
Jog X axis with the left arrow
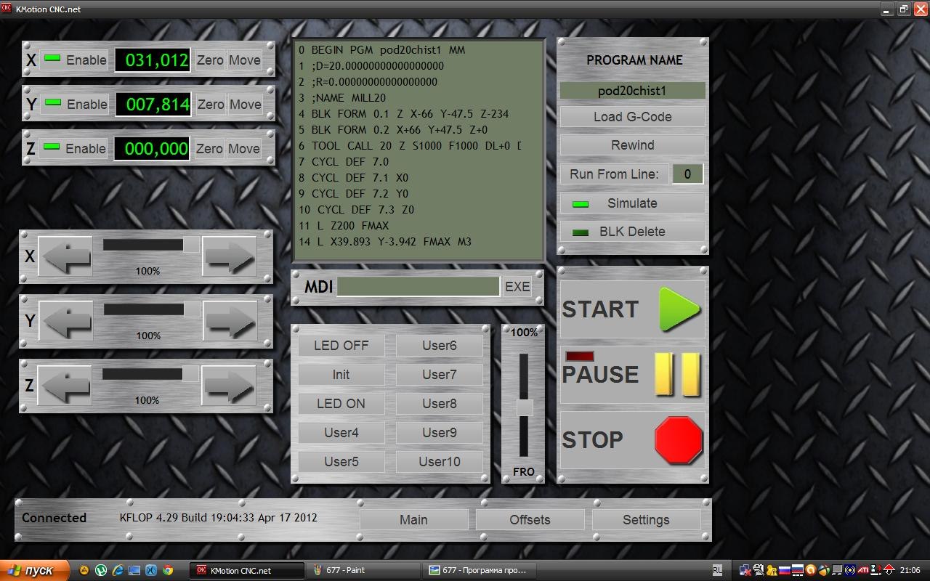click(x=65, y=256)
